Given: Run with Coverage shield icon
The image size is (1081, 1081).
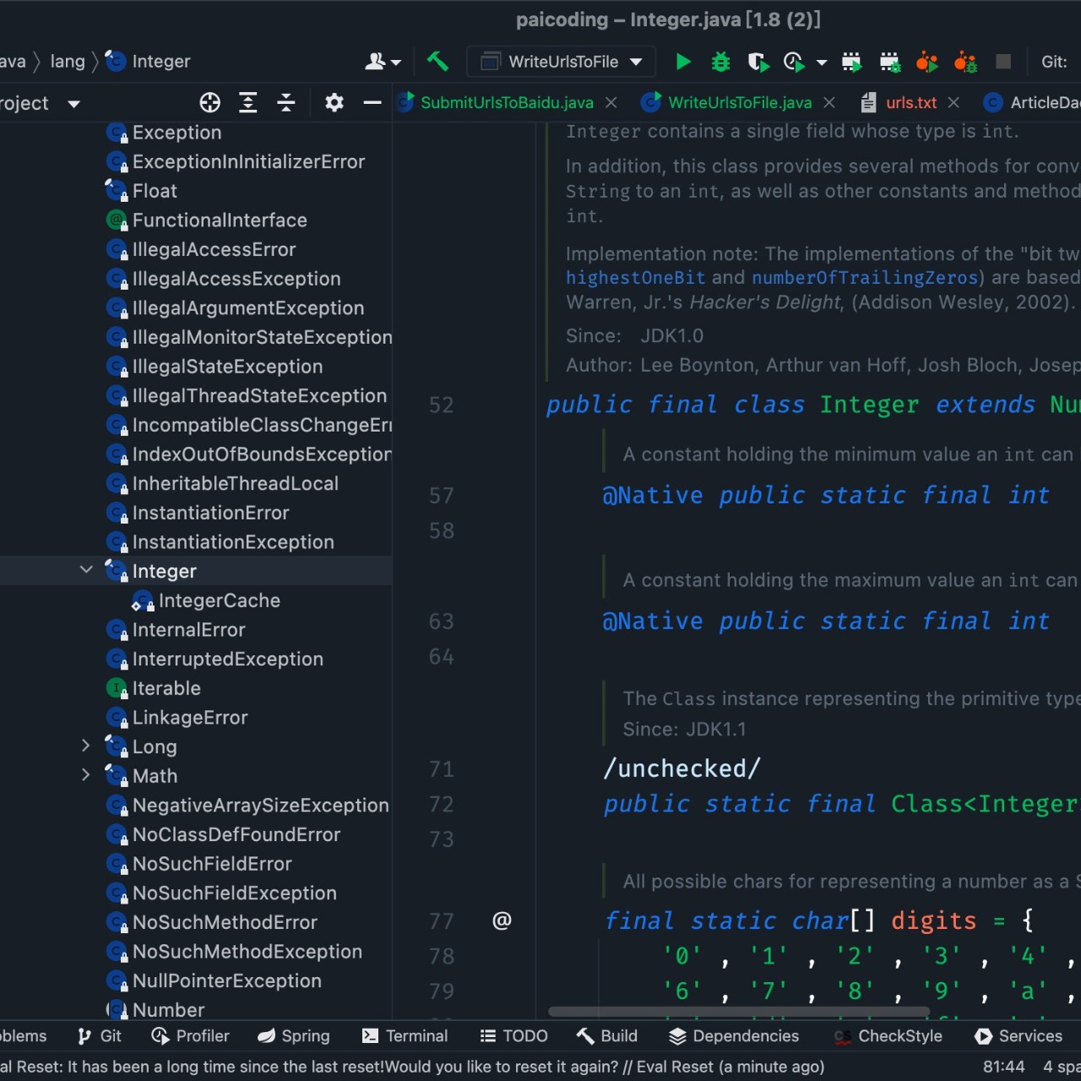Looking at the screenshot, I should (x=758, y=62).
